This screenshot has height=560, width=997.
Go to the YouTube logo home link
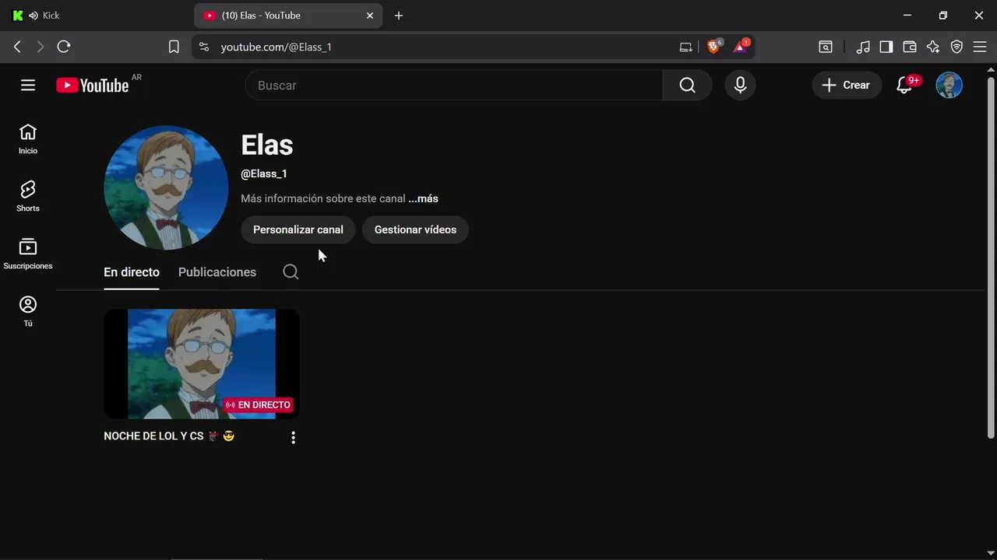click(93, 86)
